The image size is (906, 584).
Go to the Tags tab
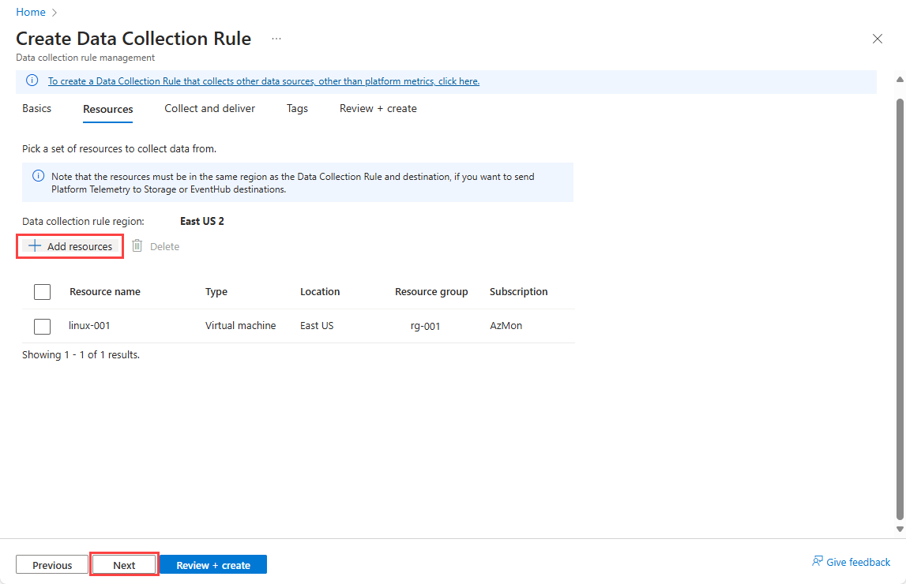click(x=297, y=109)
